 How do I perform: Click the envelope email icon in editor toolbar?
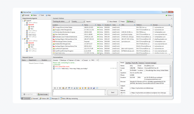pos(97,88)
